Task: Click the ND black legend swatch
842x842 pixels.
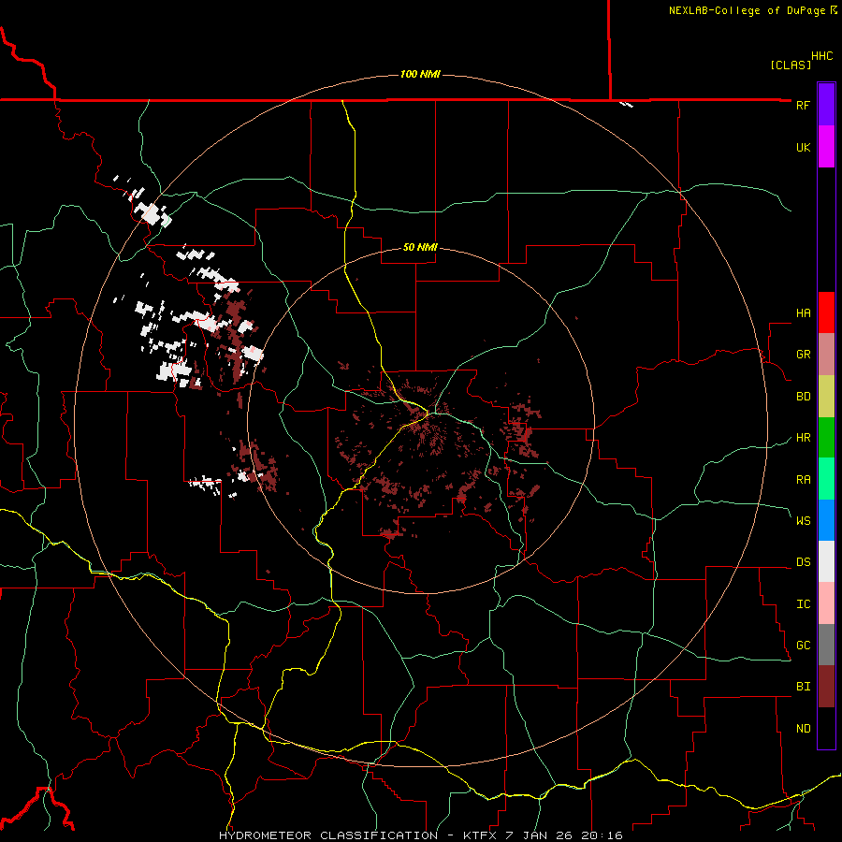Action: pyautogui.click(x=826, y=728)
